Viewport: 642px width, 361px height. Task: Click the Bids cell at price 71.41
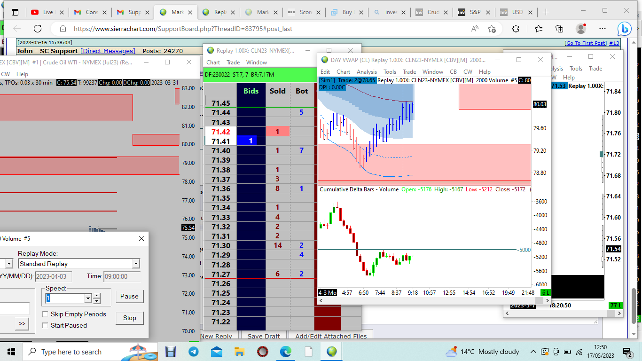251,141
